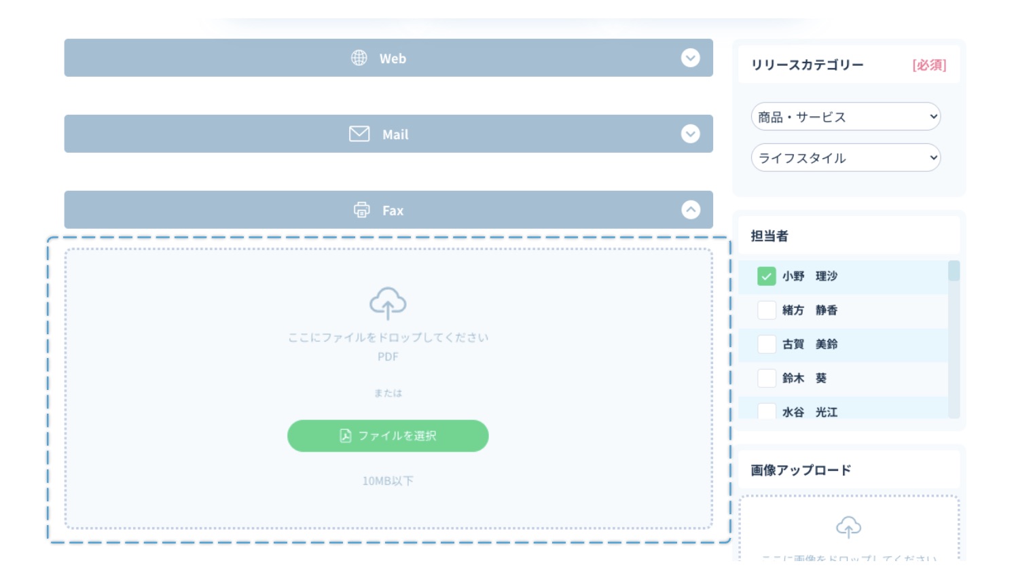Select the 鈴木 葵 checkbox

pyautogui.click(x=766, y=378)
